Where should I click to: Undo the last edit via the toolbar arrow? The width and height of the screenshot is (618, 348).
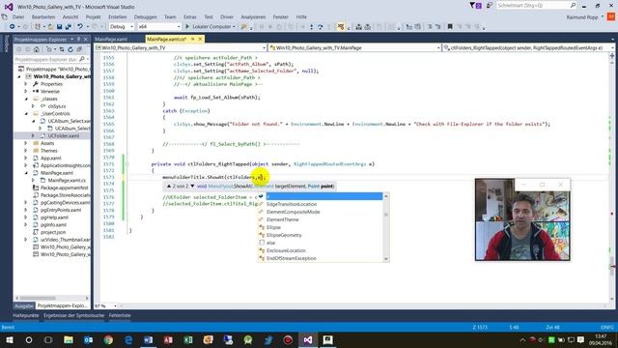pyautogui.click(x=79, y=27)
